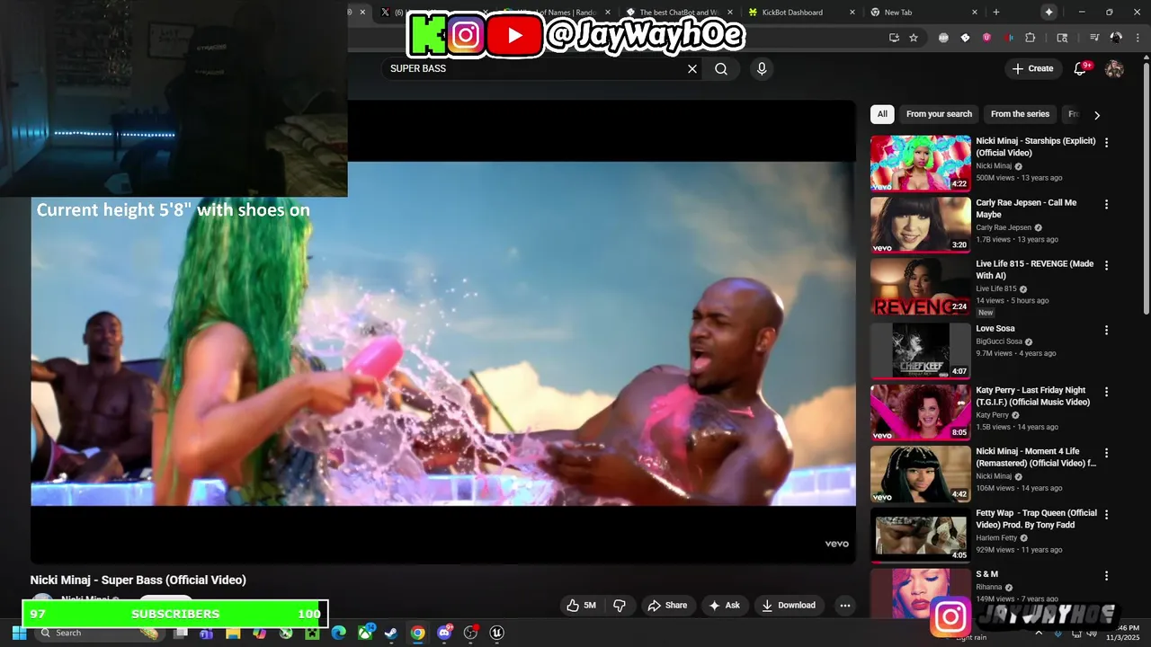1151x647 pixels.
Task: Switch to the Wheel of Names tab
Action: tap(556, 12)
